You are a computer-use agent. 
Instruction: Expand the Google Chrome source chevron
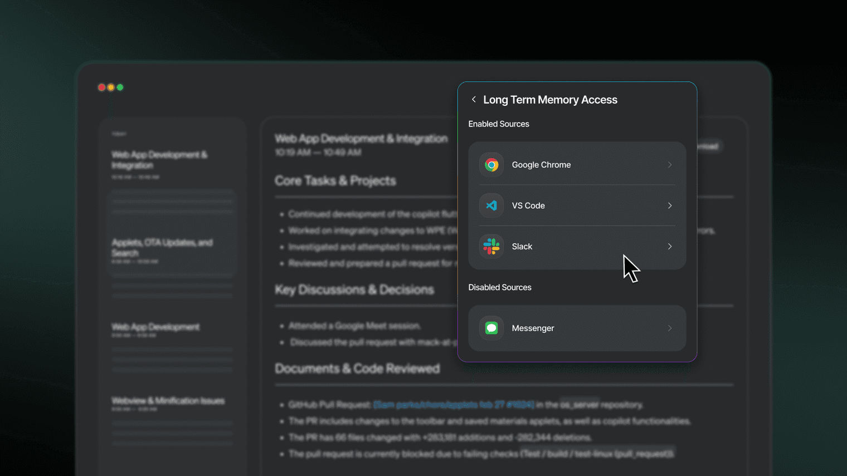click(670, 165)
